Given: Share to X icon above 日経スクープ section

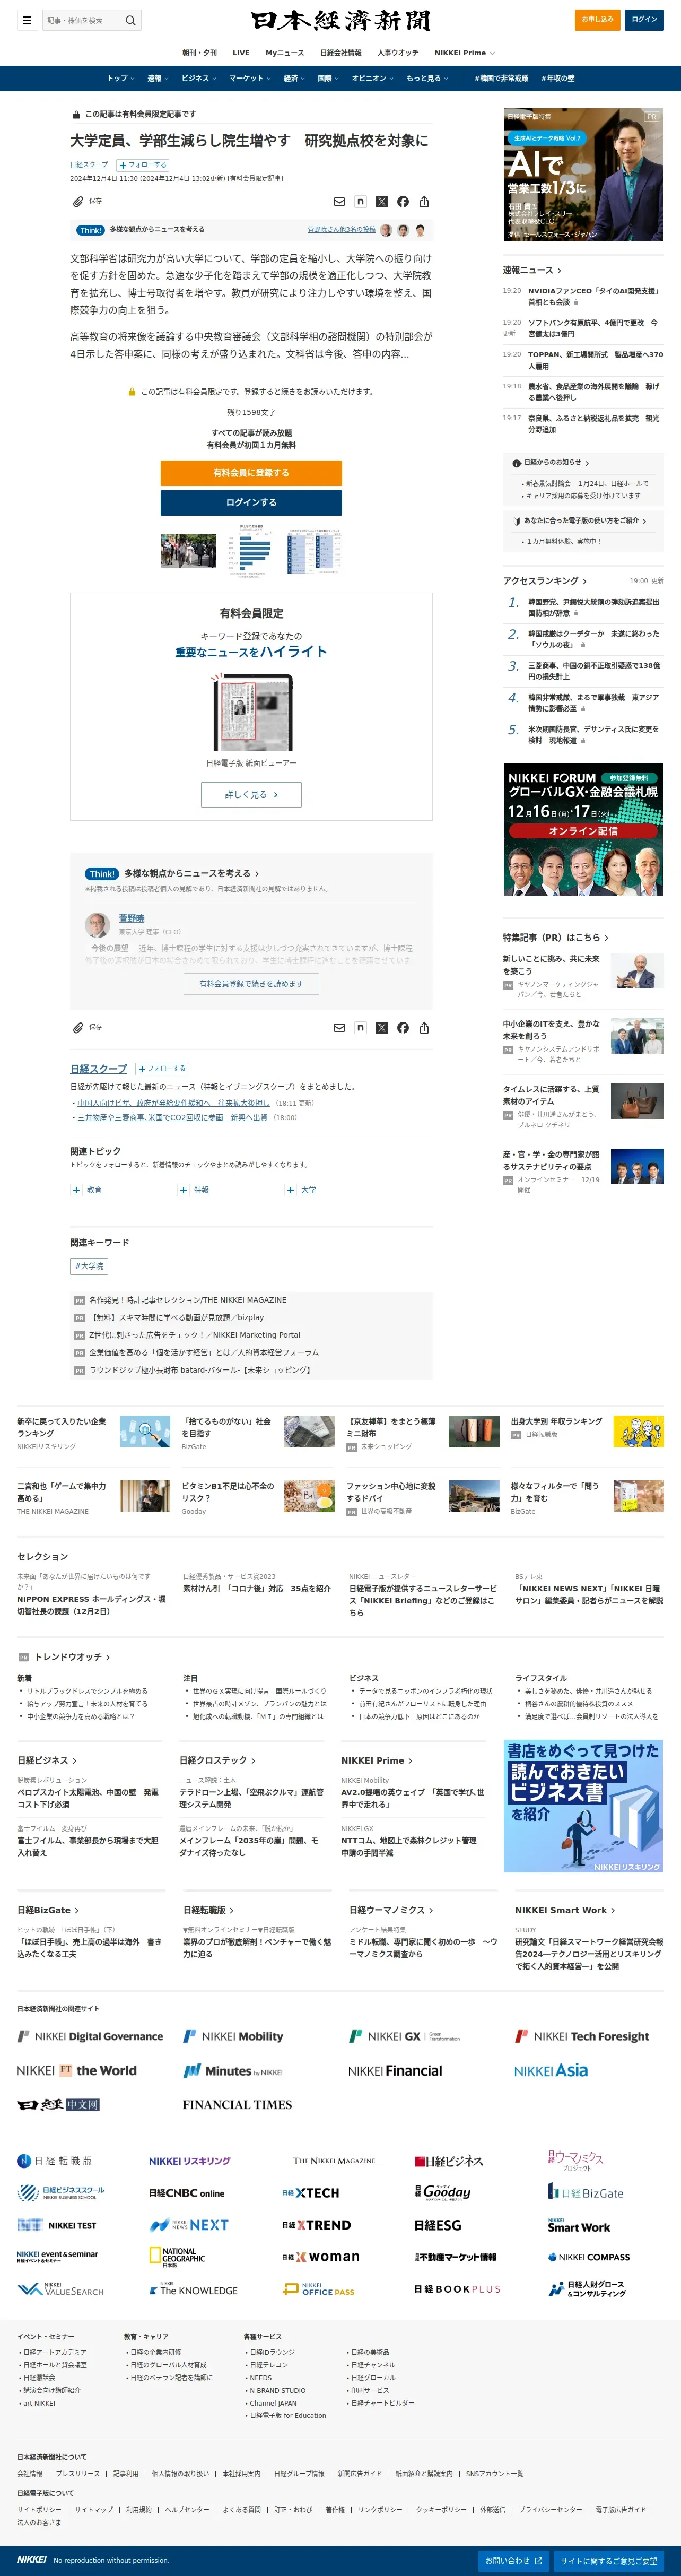Looking at the screenshot, I should tap(381, 1028).
